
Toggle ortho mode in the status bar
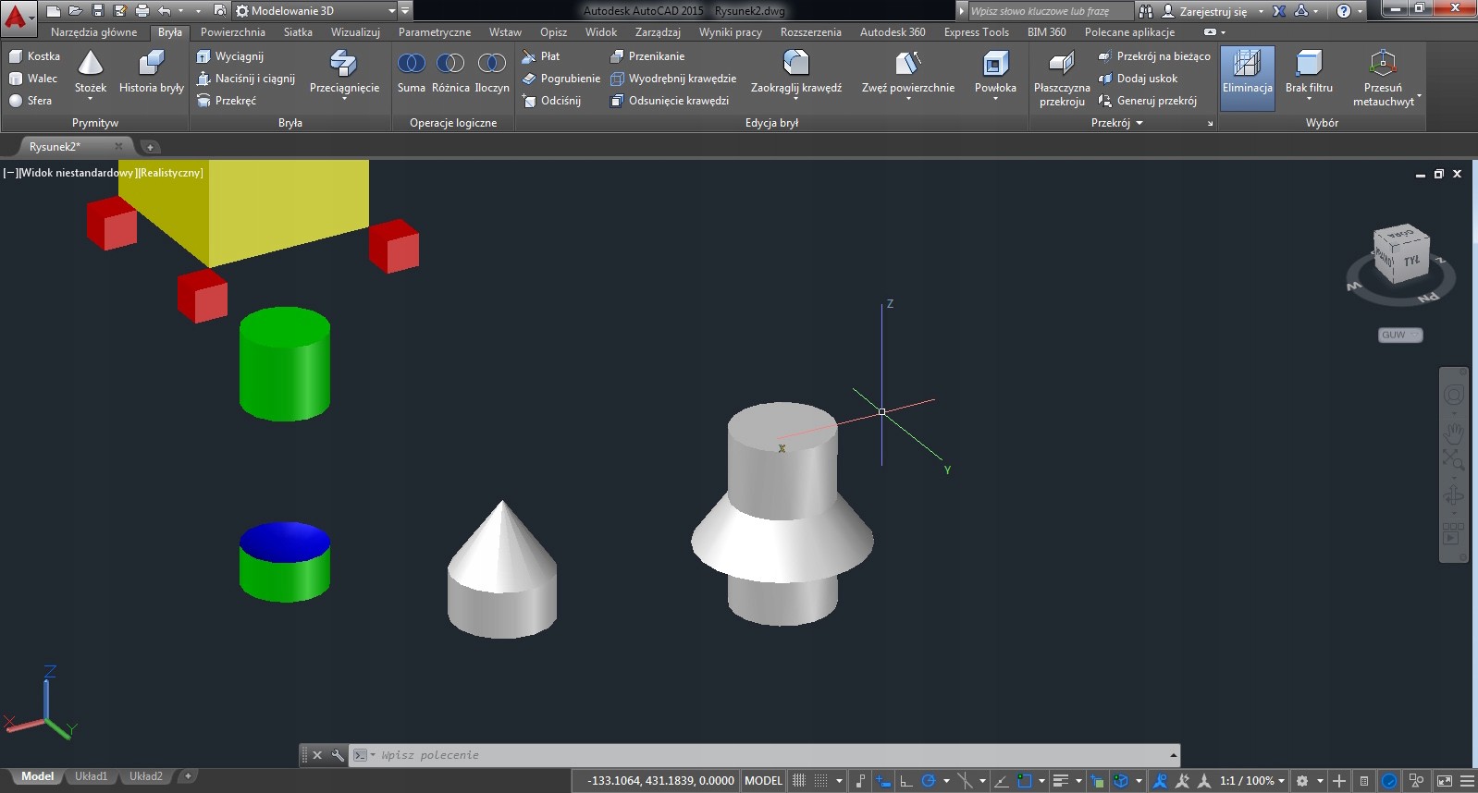coord(906,781)
